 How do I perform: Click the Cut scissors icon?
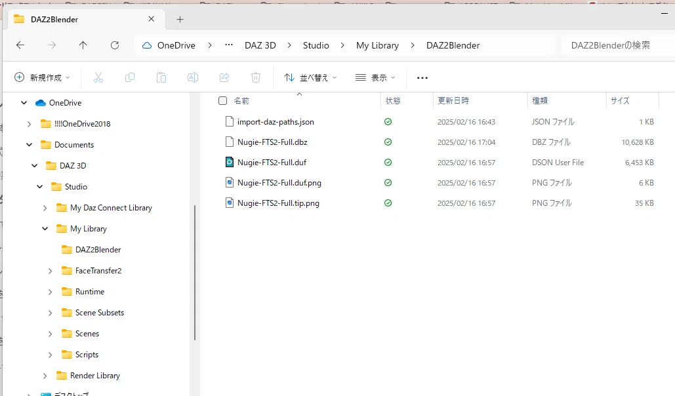click(98, 77)
